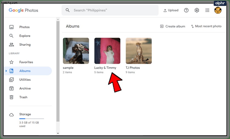Click the Explore magnifier icon
Screen dimensions: 230x139
pos(11,36)
